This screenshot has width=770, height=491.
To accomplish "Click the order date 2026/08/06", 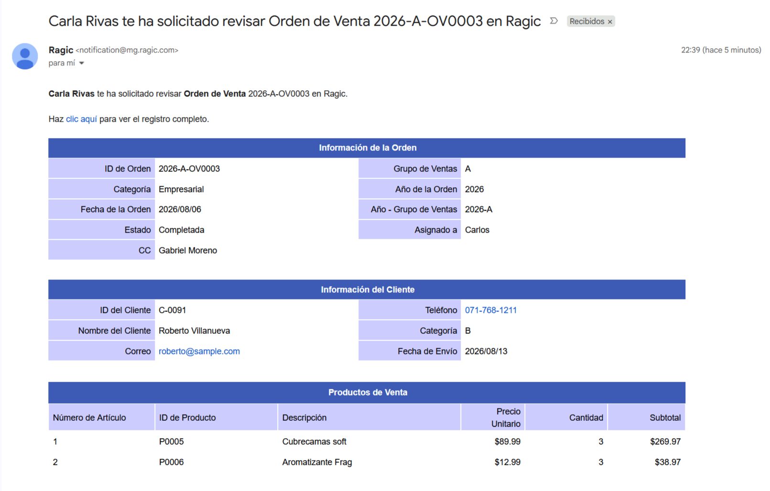I will pos(180,209).
